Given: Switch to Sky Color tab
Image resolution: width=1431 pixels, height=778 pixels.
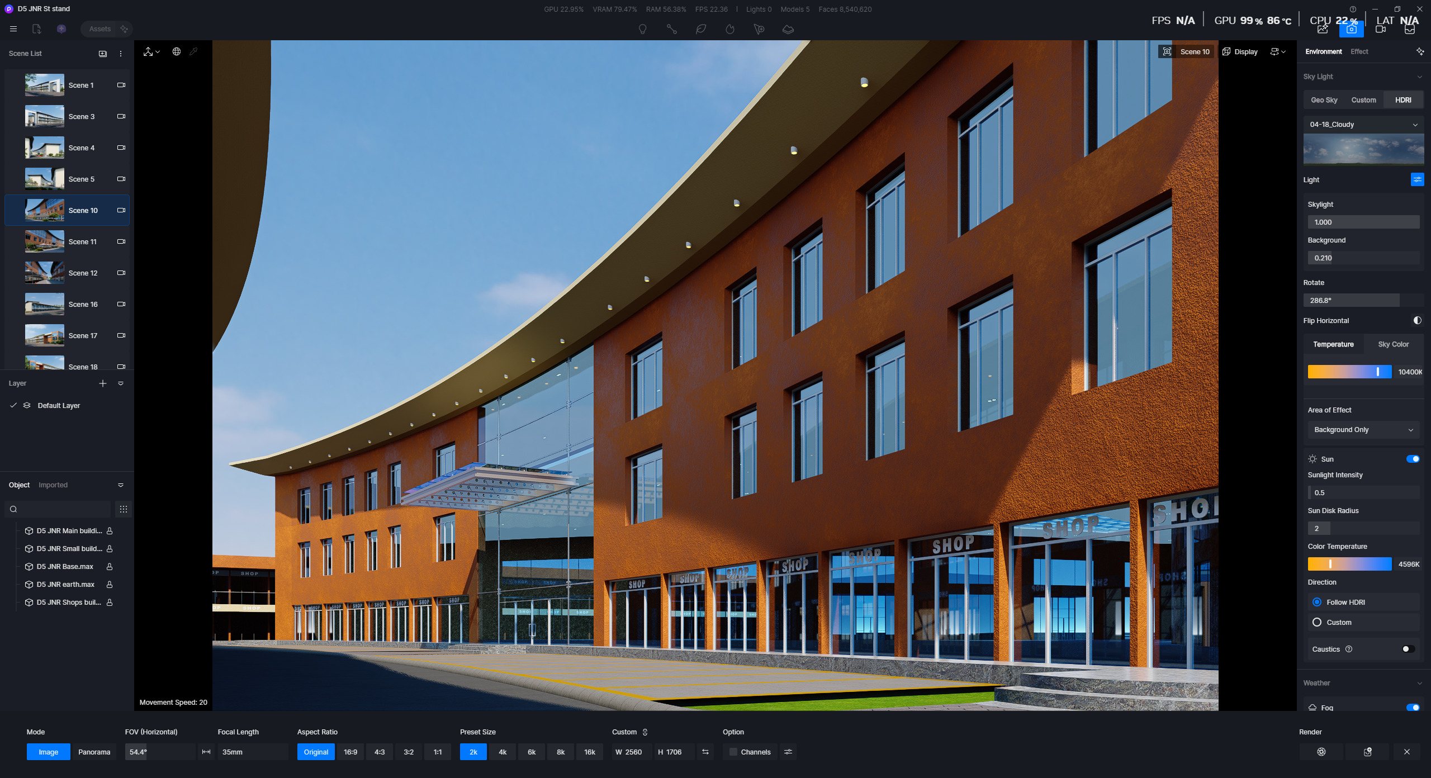Looking at the screenshot, I should (1394, 344).
